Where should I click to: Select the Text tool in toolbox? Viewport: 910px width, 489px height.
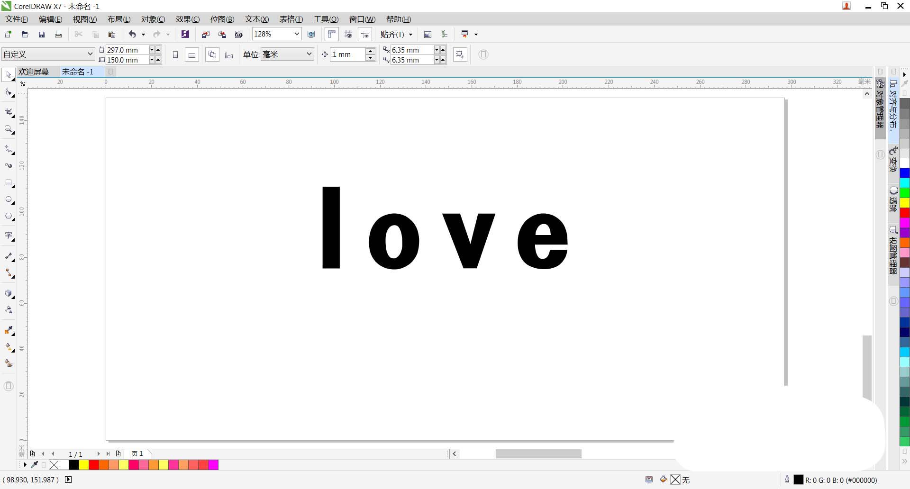[9, 235]
